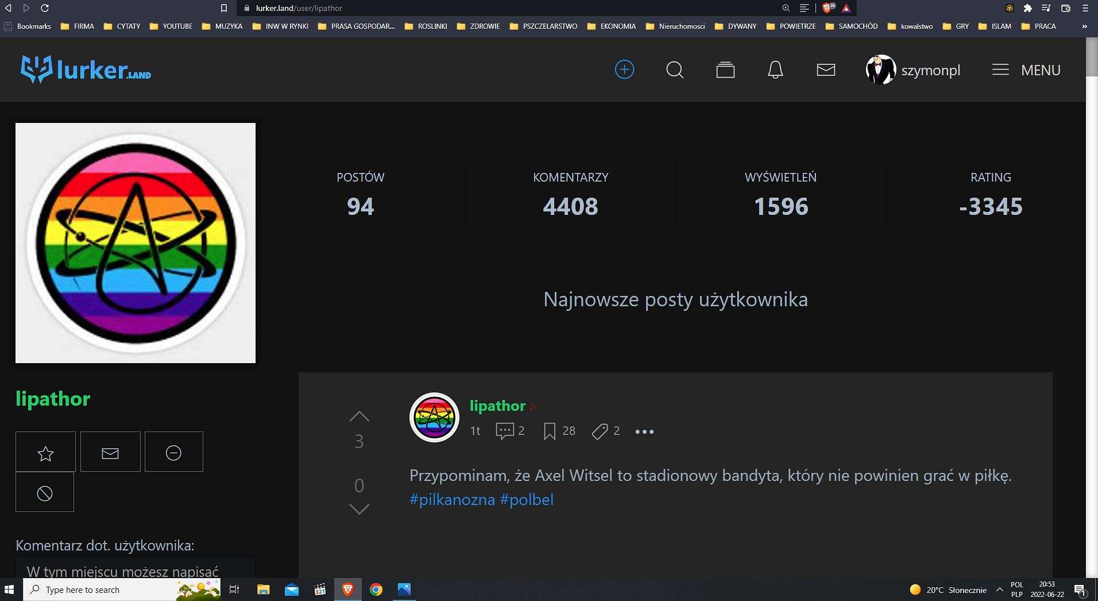The image size is (1098, 601).
Task: Open the #polbel hashtag
Action: tap(527, 499)
